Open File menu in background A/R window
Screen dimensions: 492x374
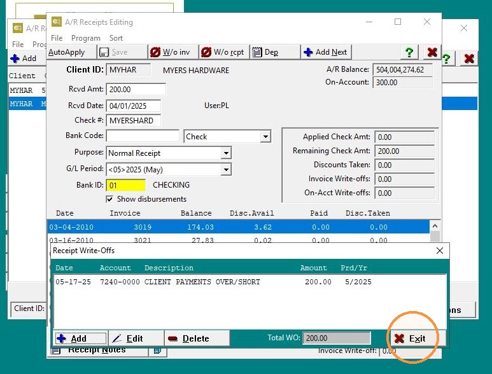point(18,44)
